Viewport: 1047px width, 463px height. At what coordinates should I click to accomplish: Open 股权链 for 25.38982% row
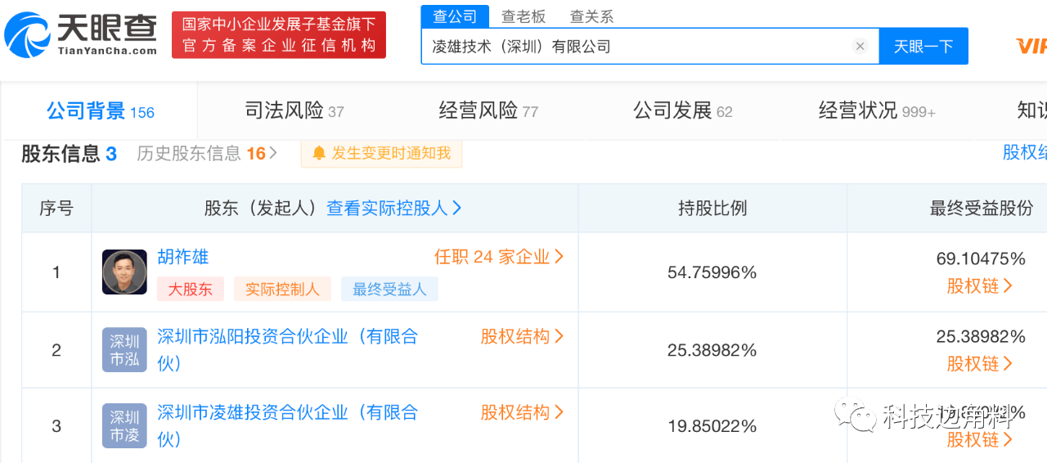pyautogui.click(x=980, y=364)
